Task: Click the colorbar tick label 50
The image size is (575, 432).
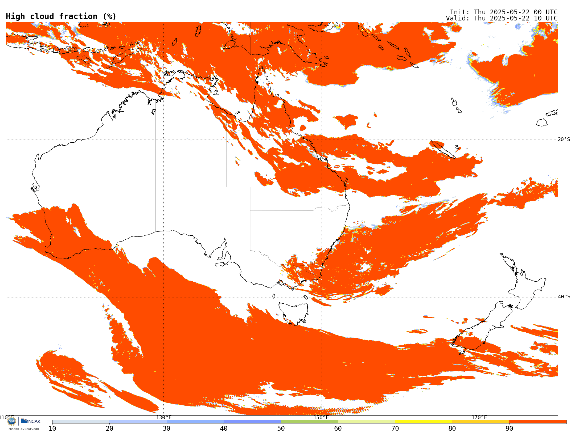Action: [x=281, y=429]
